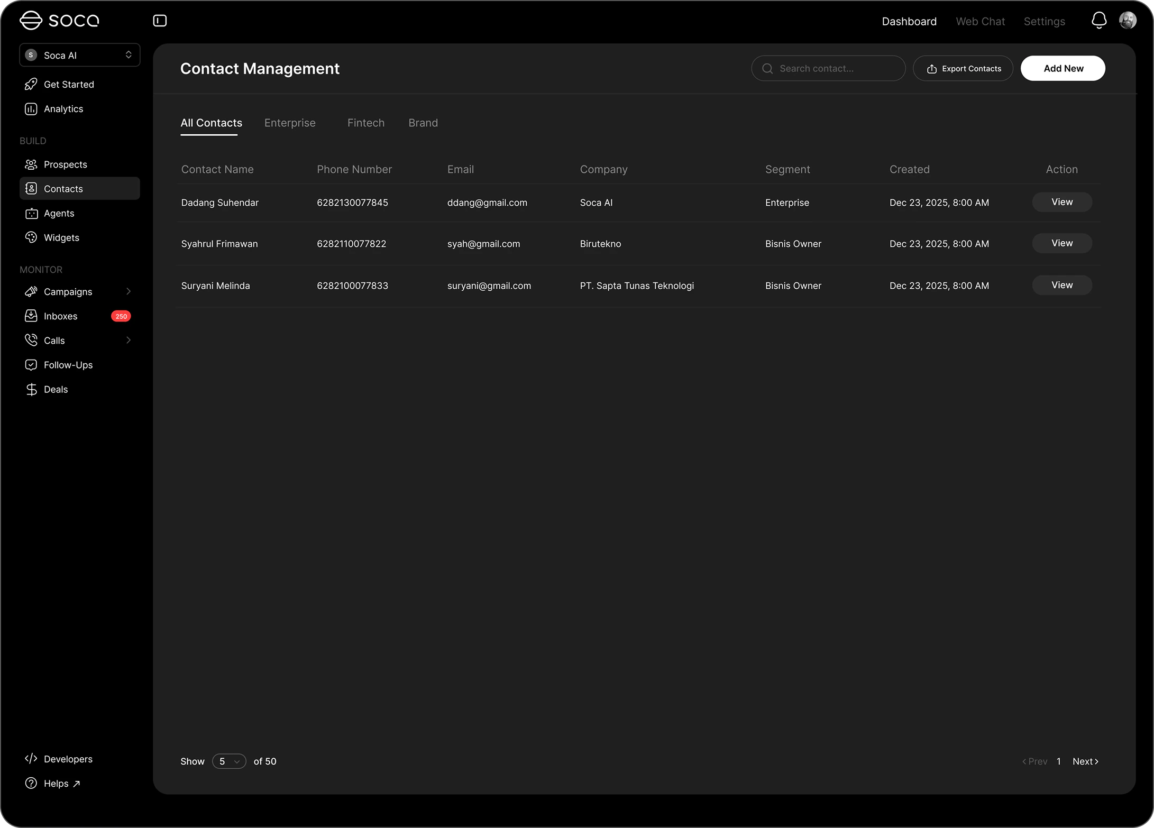The width and height of the screenshot is (1154, 828).
Task: Click the notification bell icon
Action: [x=1098, y=21]
